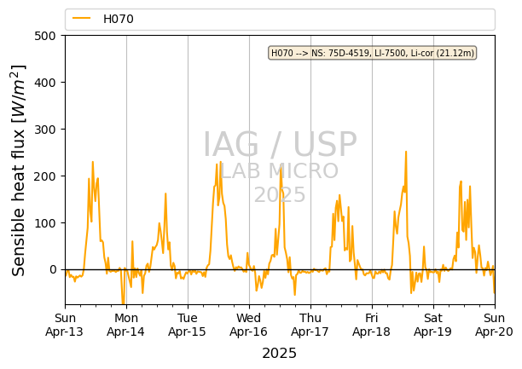The width and height of the screenshot is (522, 369).
Task: Click the Sat Apr-19 date label
Action: 433,325
